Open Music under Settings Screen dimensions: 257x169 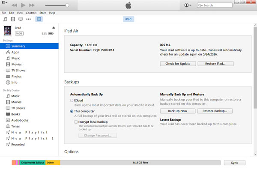coord(29,58)
